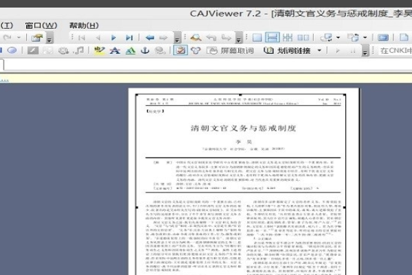
Task: Select the strikethrough text tool
Action: click(x=115, y=50)
